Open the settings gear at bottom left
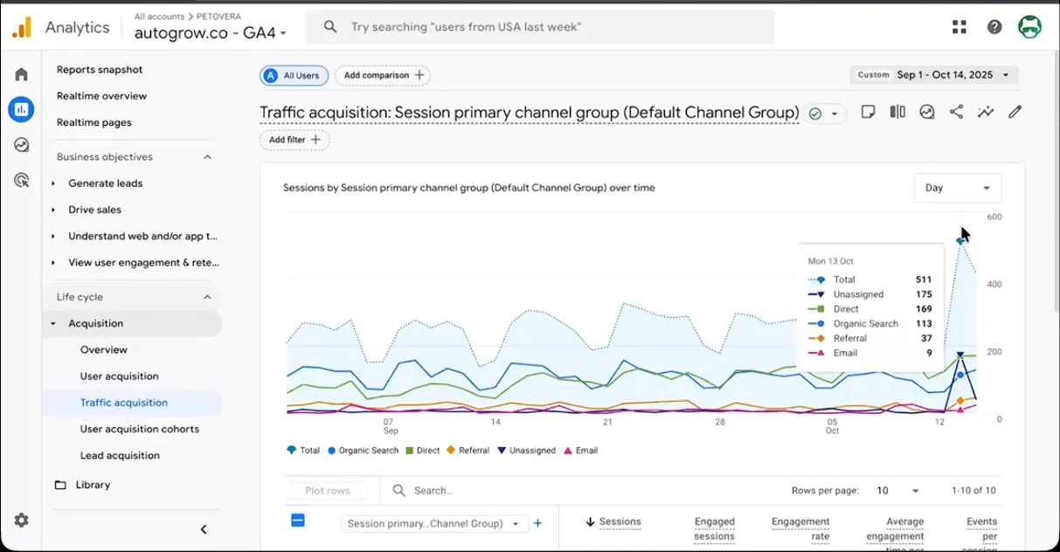This screenshot has width=1060, height=552. pyautogui.click(x=21, y=521)
